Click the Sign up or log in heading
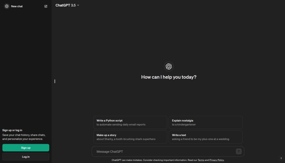285x163 pixels. 12,130
